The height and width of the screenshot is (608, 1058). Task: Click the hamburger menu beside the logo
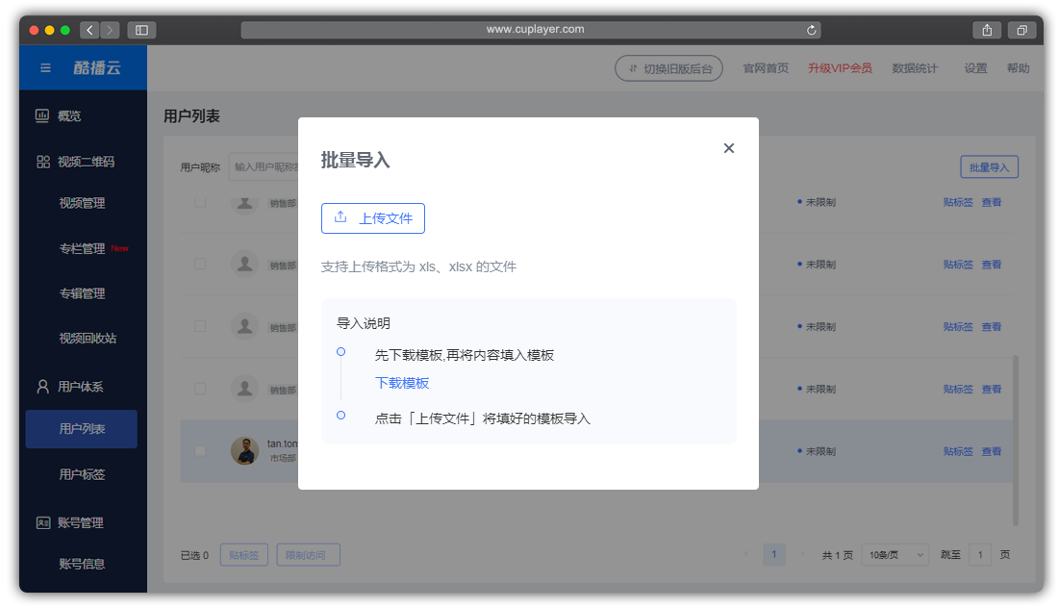point(43,67)
